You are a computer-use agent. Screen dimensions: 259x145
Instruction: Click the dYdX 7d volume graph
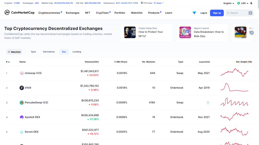(234, 87)
